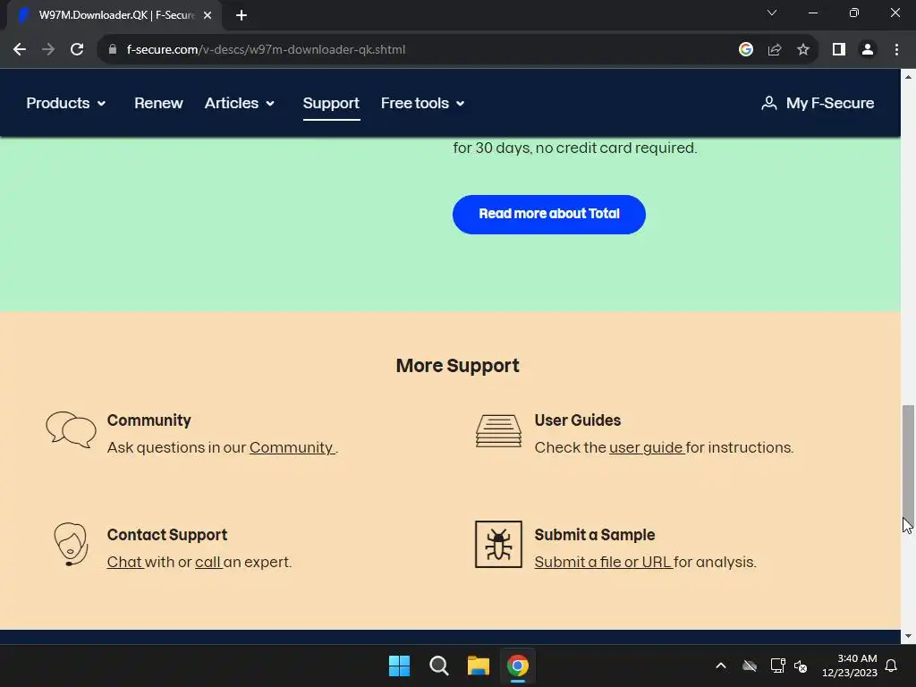Open the Support menu item
Screen dimensions: 916x687
pyautogui.click(x=331, y=104)
